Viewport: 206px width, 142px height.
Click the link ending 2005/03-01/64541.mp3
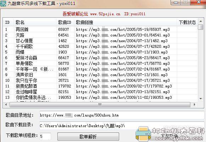tap(123, 35)
